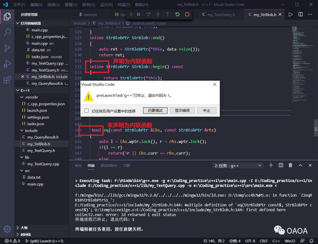The width and height of the screenshot is (318, 244).
Task: Open the Terminal menu
Action: pos(124,4)
